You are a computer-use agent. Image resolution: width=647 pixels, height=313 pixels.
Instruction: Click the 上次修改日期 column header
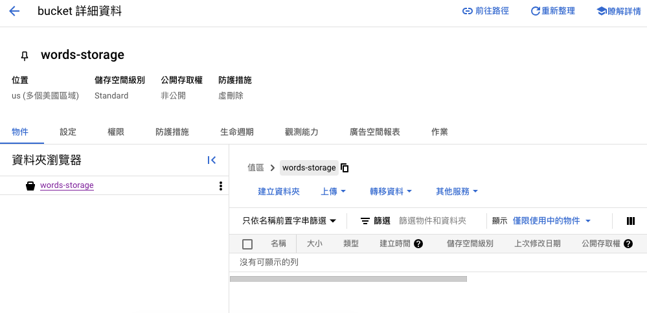(x=538, y=244)
